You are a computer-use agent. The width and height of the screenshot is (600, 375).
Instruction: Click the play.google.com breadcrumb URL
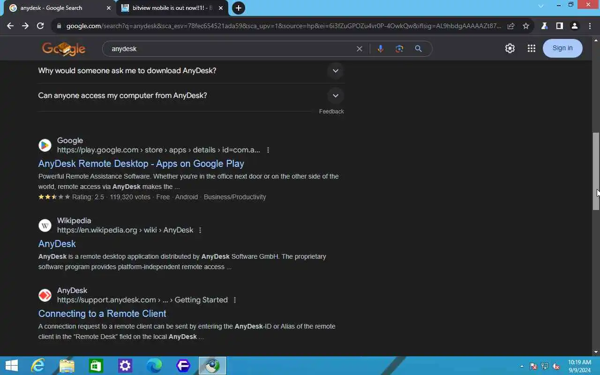tap(158, 150)
